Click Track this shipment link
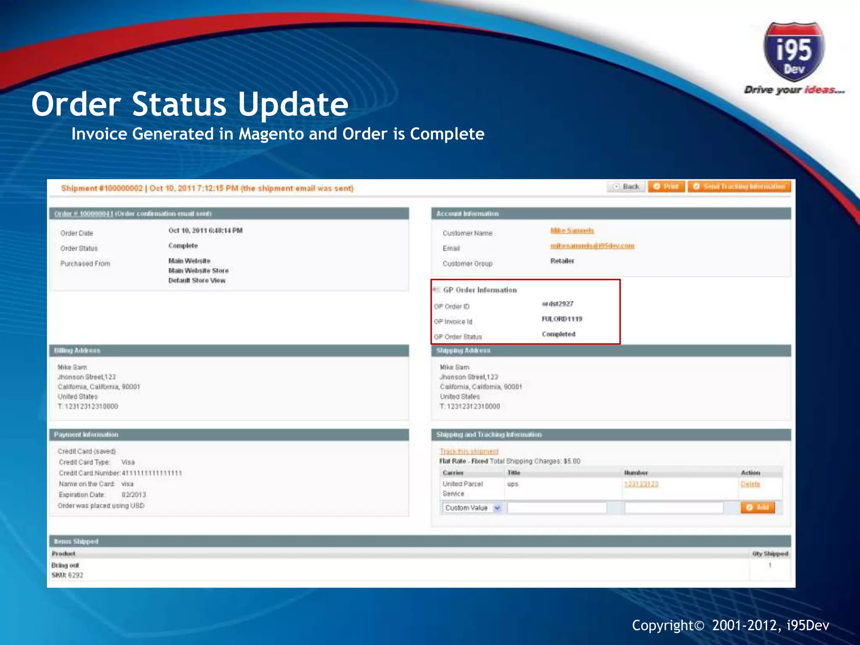The height and width of the screenshot is (645, 860). (469, 451)
